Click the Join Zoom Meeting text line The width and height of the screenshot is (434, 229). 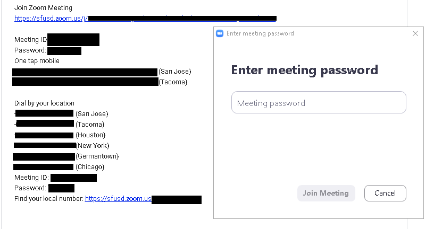tap(43, 8)
